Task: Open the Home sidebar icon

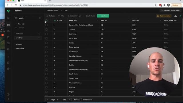Action: (8, 18)
